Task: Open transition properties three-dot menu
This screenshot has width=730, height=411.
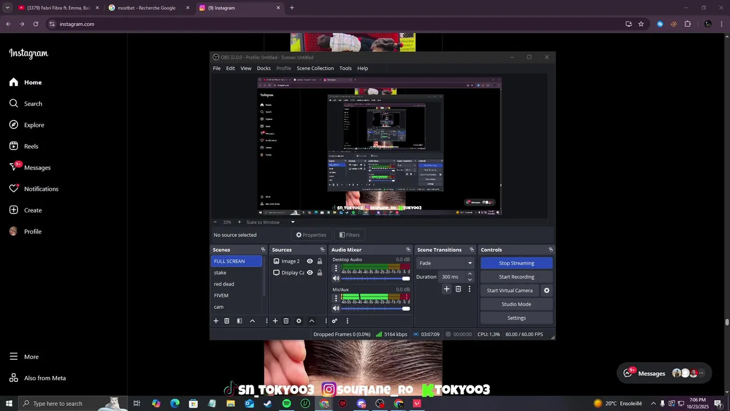Action: [x=469, y=289]
